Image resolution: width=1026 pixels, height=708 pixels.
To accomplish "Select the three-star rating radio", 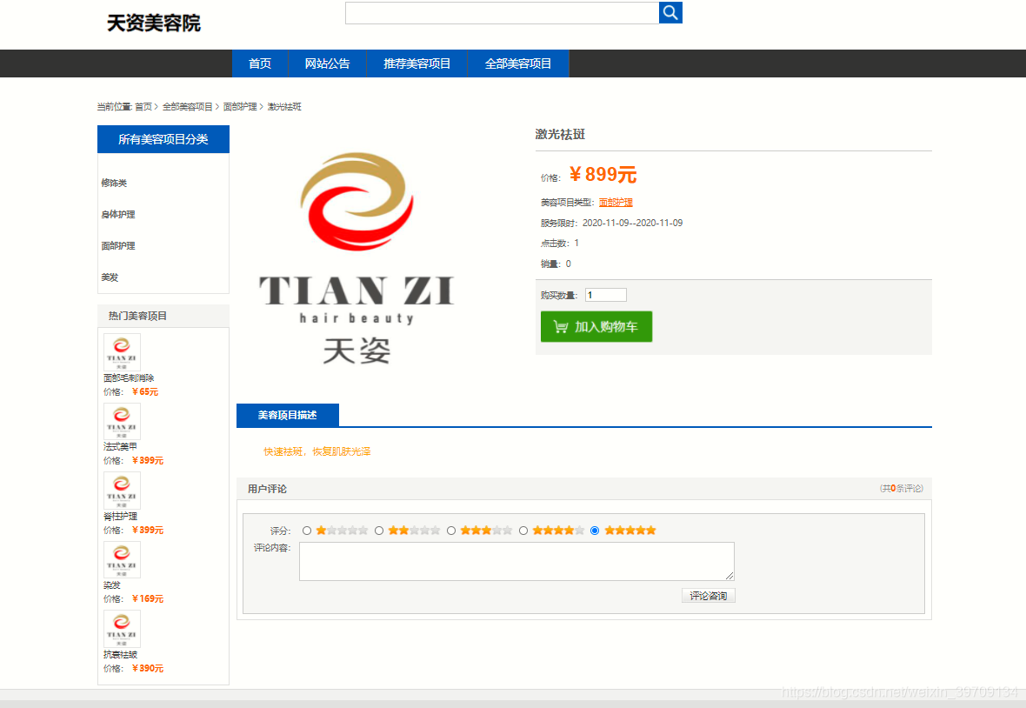I will tap(451, 531).
